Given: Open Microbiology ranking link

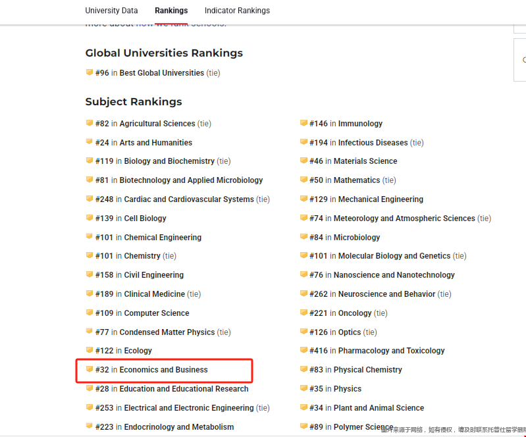Looking at the screenshot, I should tap(357, 238).
